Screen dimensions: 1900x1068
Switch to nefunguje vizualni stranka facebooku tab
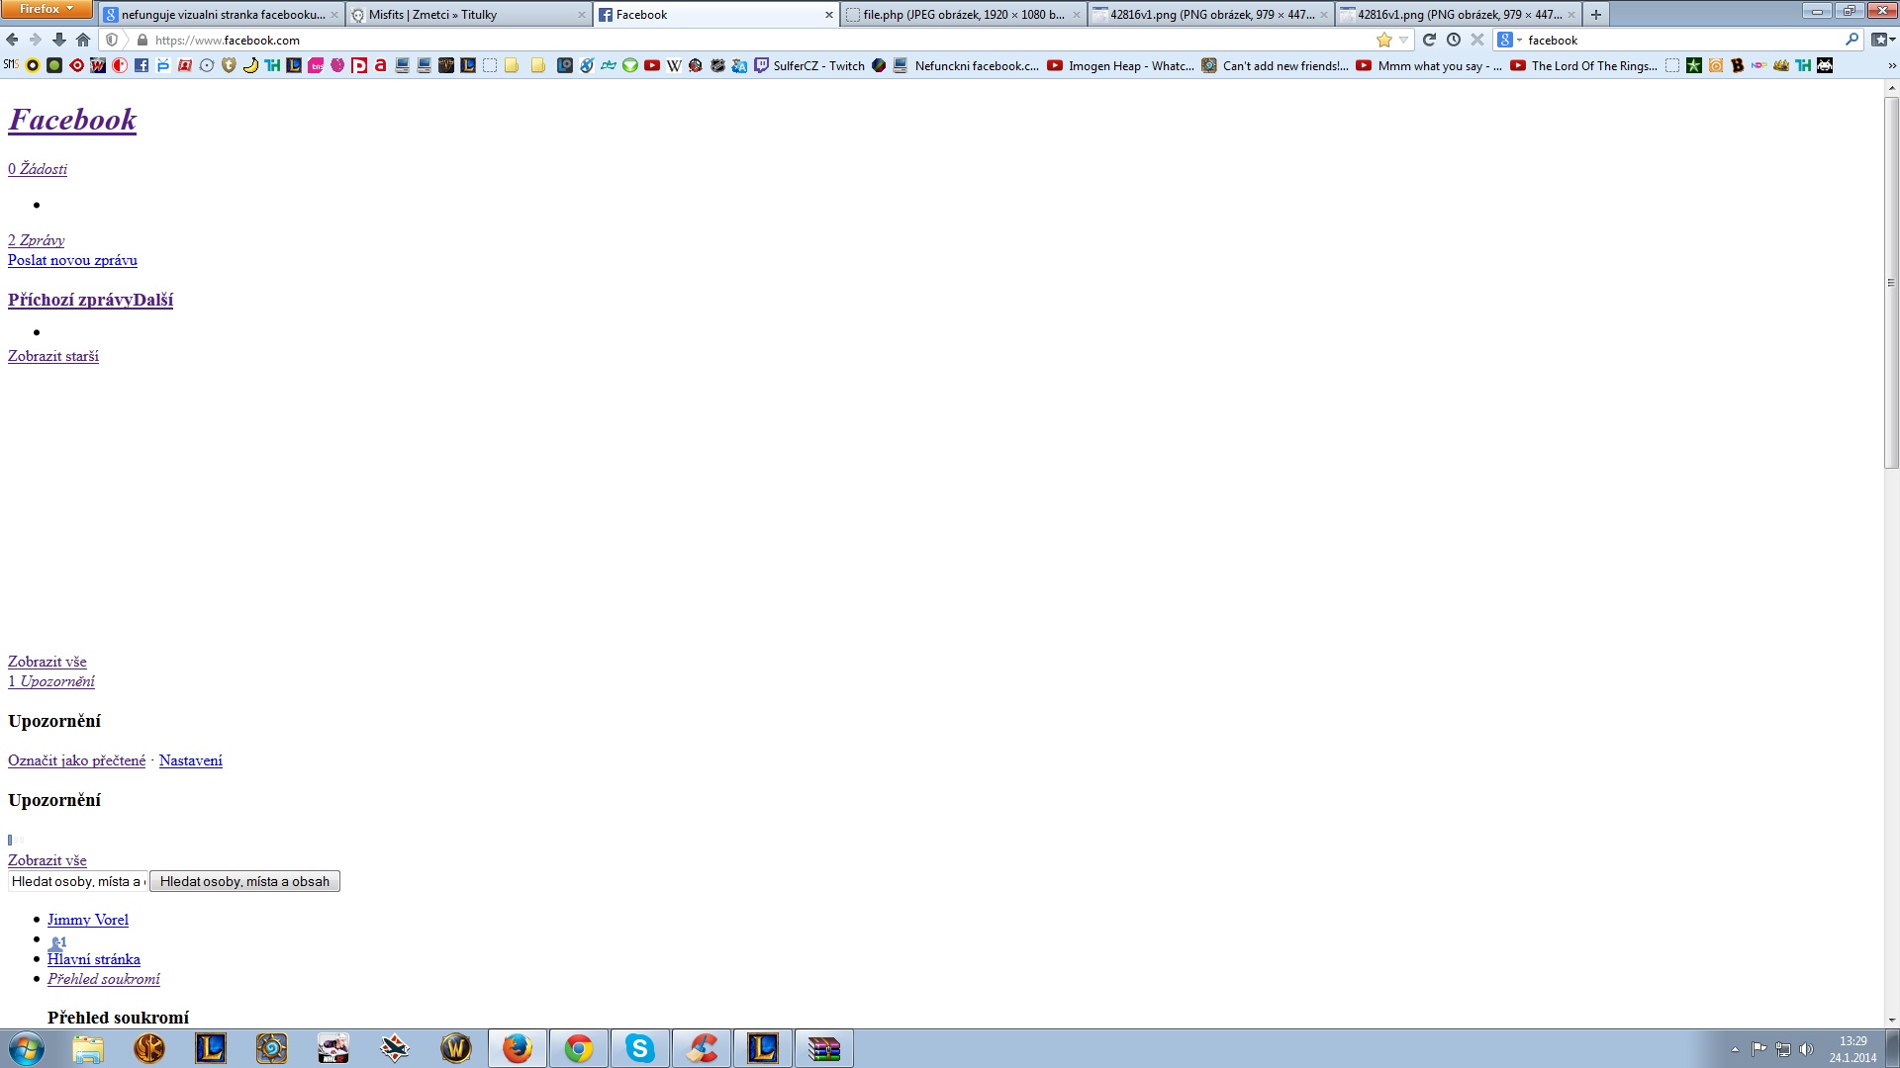[x=222, y=14]
